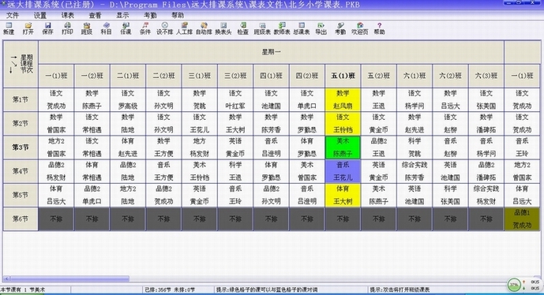
Task: Click the 综合实践 陈芳香 cell
Action: (x=415, y=171)
